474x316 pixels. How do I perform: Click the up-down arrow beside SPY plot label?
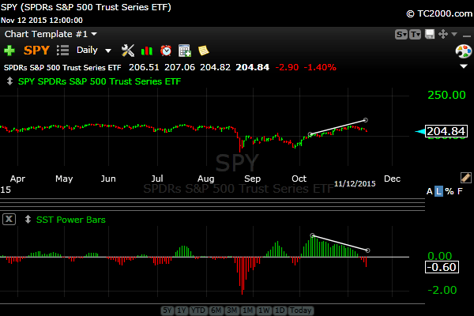coord(9,81)
